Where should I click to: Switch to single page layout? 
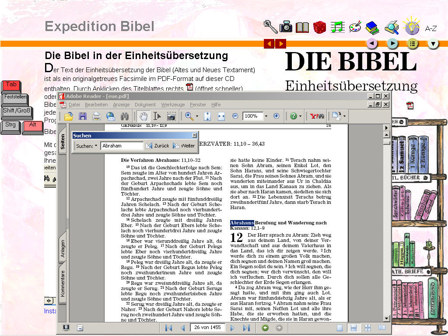(x=340, y=328)
